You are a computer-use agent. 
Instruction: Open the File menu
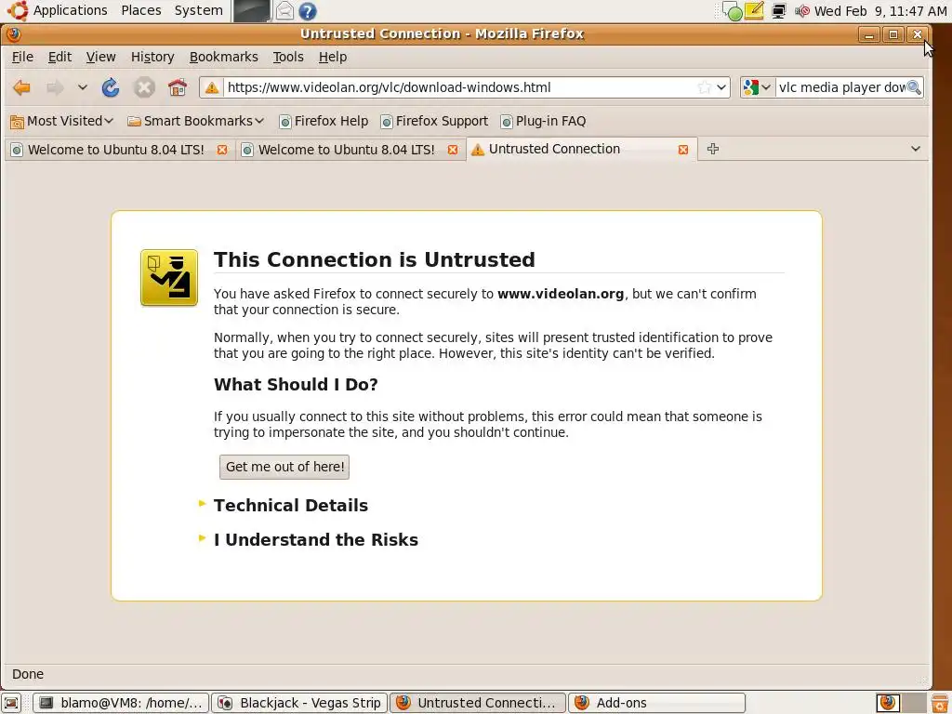click(22, 57)
